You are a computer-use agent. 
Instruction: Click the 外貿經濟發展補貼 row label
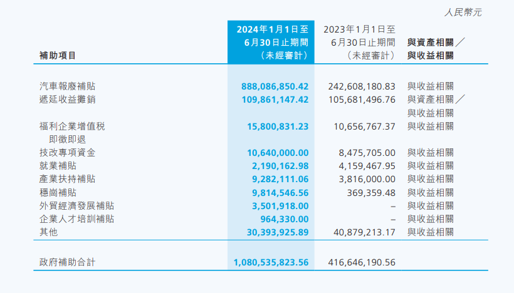(76, 205)
